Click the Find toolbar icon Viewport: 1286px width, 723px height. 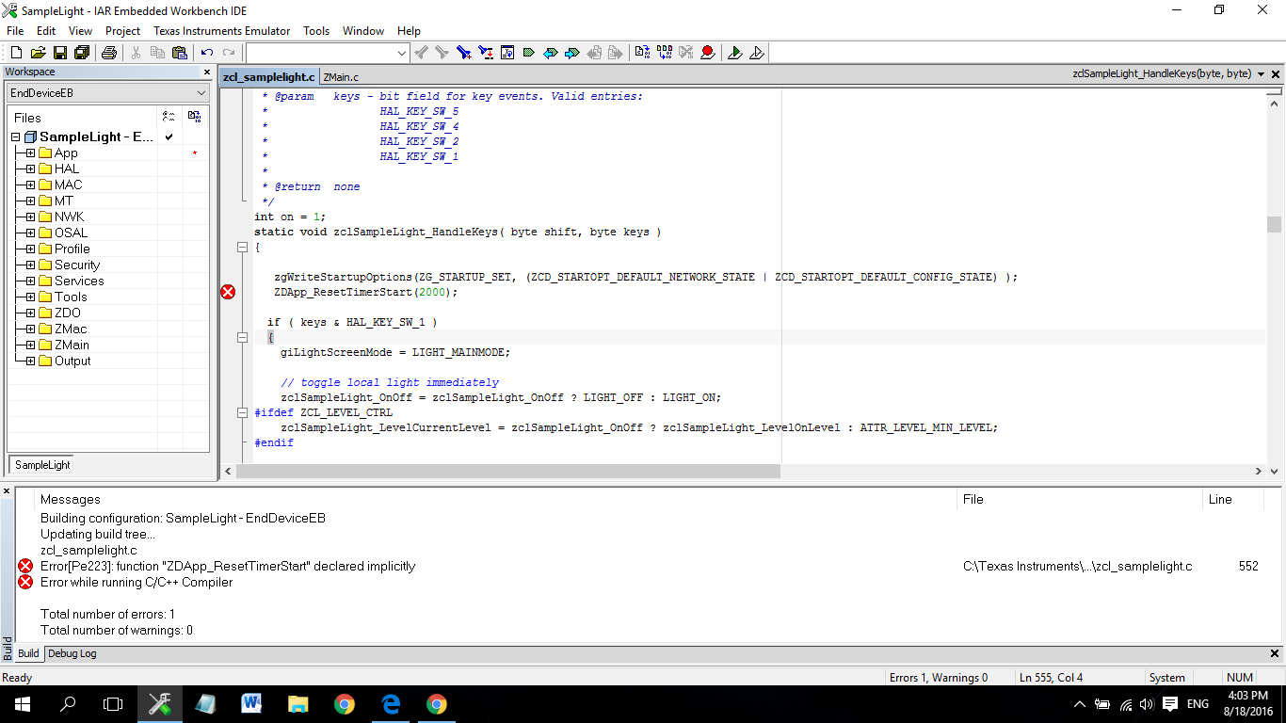click(463, 53)
